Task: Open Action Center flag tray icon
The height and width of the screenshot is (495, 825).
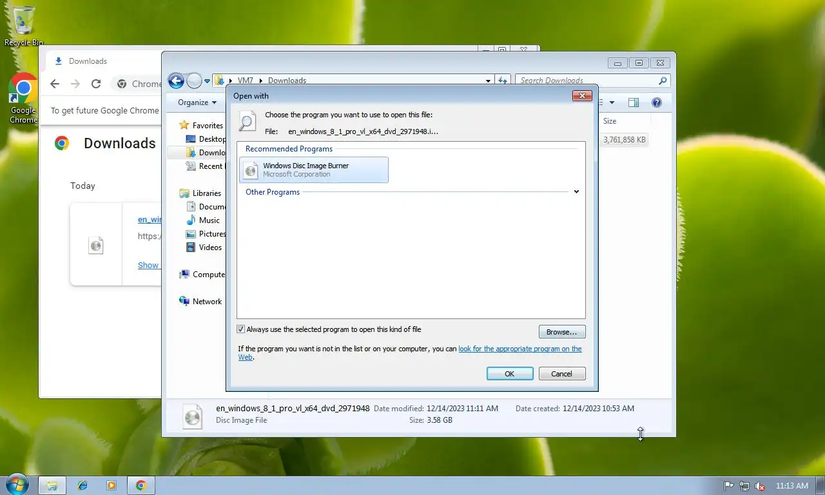Action: (x=729, y=486)
